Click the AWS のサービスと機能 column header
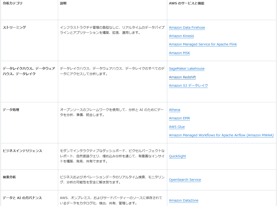Screen dimensions: 277x206 point(186,4)
